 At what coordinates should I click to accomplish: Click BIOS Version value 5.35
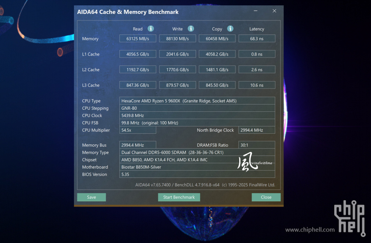click(x=197, y=174)
